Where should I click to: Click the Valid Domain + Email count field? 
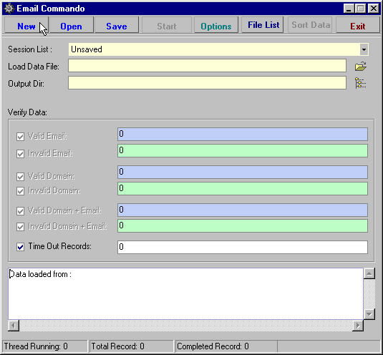tap(243, 210)
